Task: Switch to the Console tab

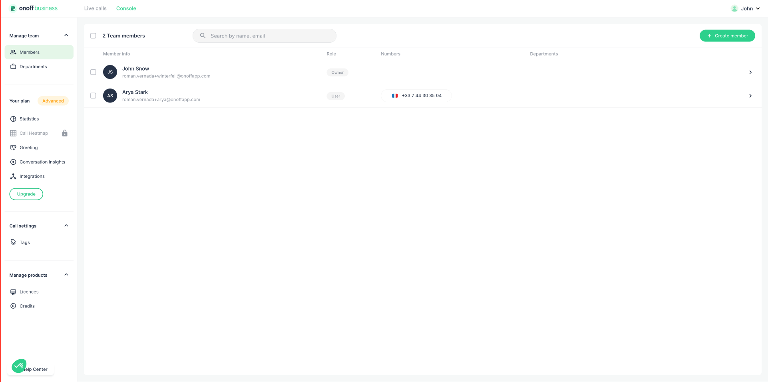Action: [x=126, y=8]
